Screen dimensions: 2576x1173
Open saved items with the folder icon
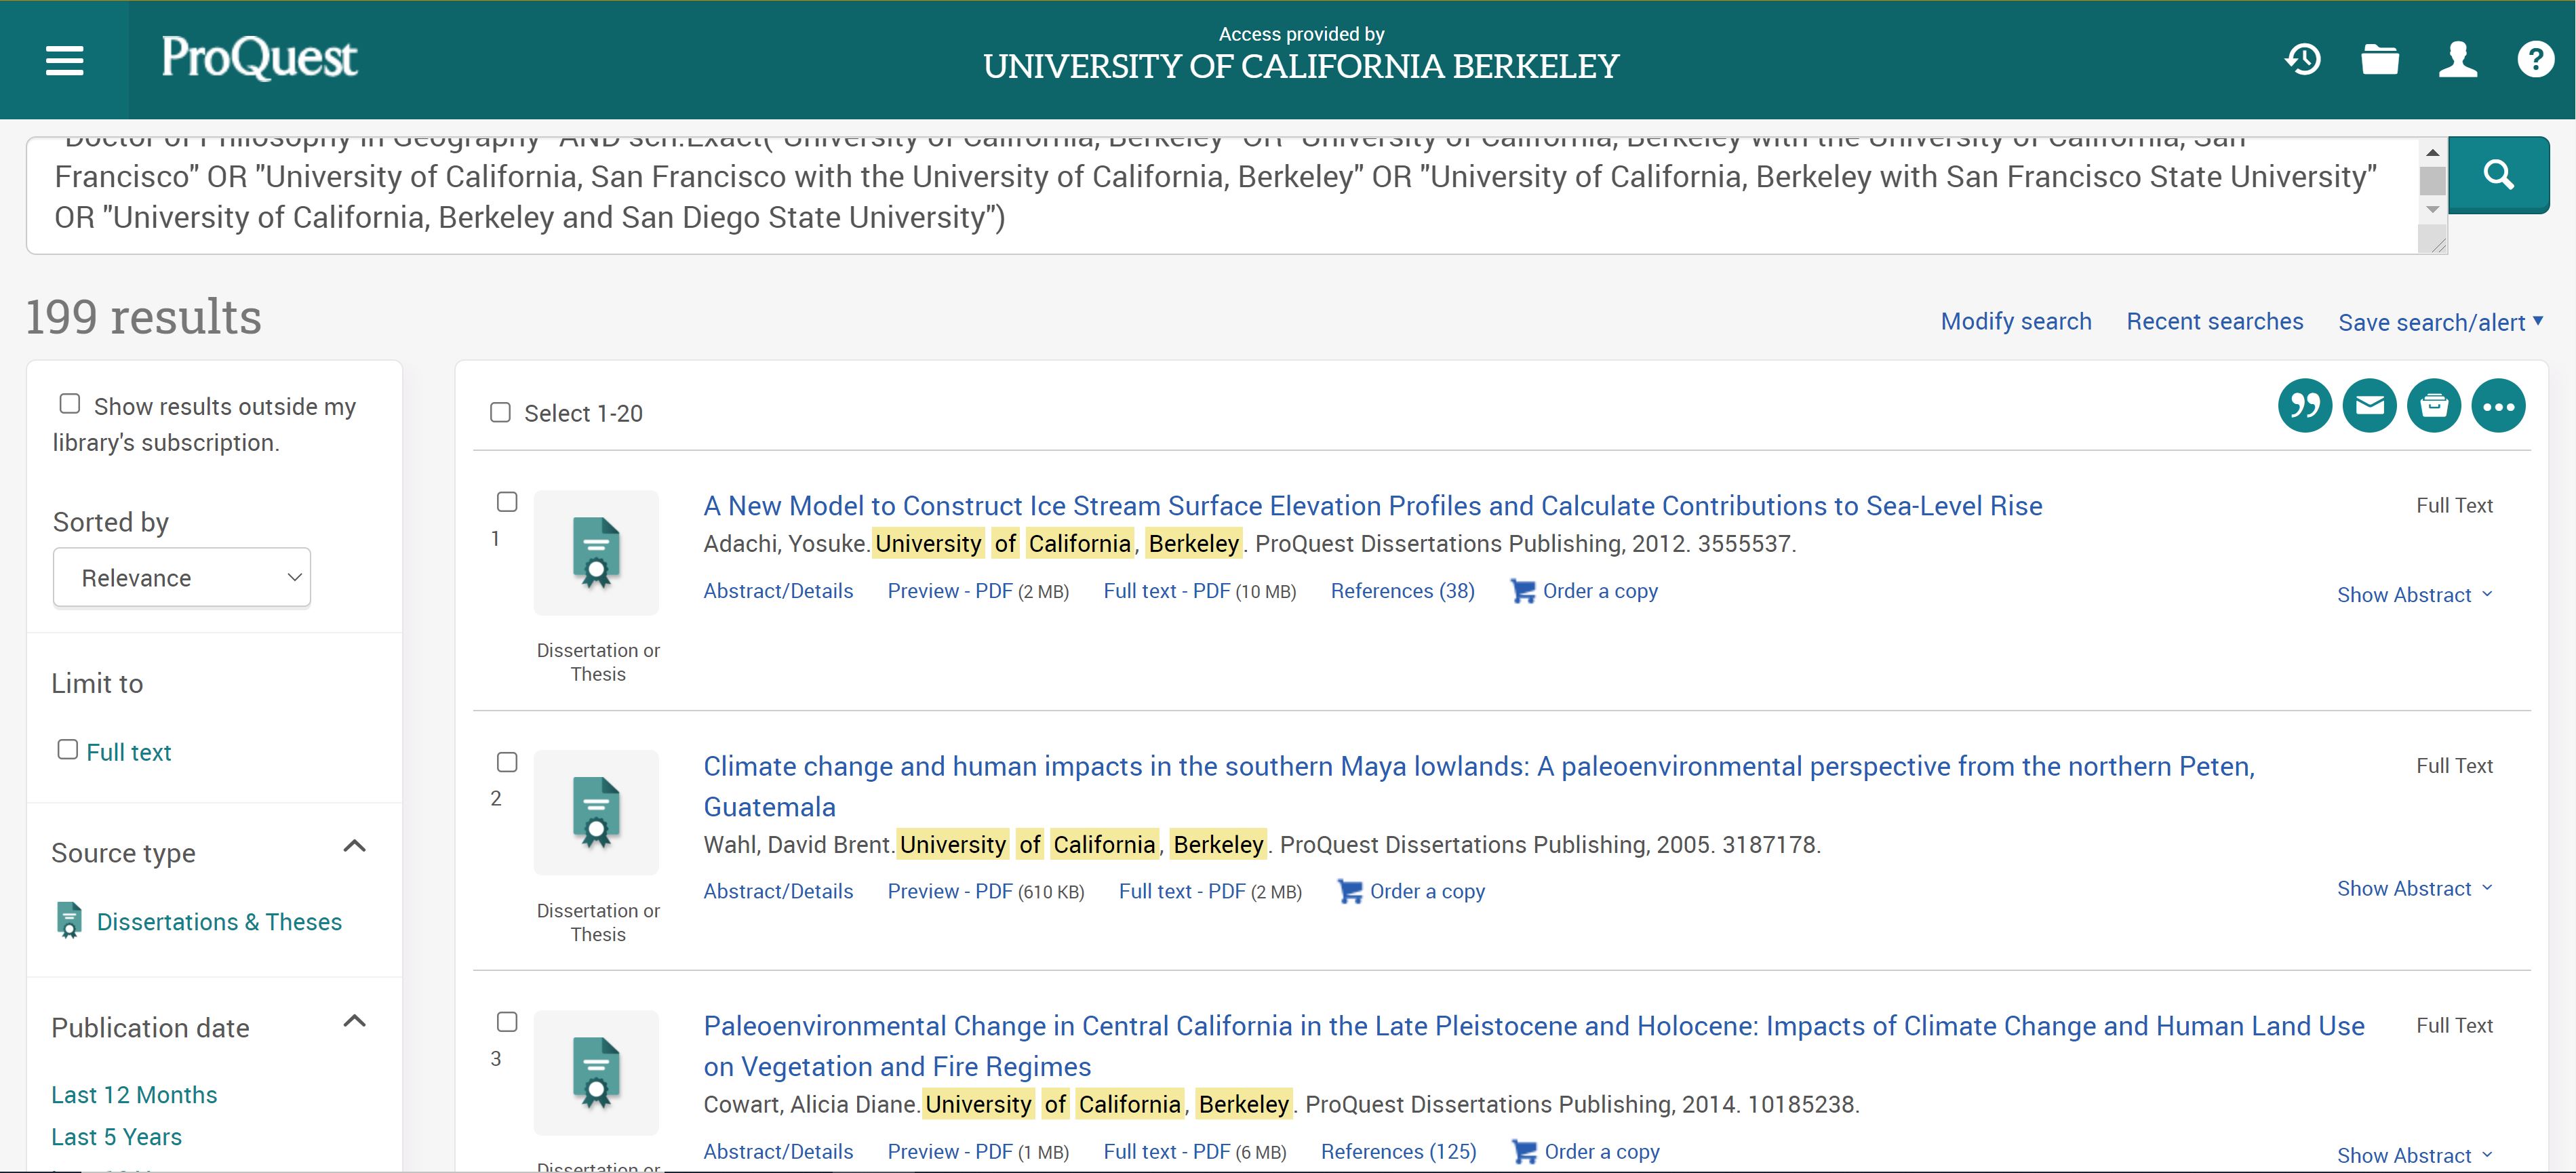click(x=2380, y=59)
